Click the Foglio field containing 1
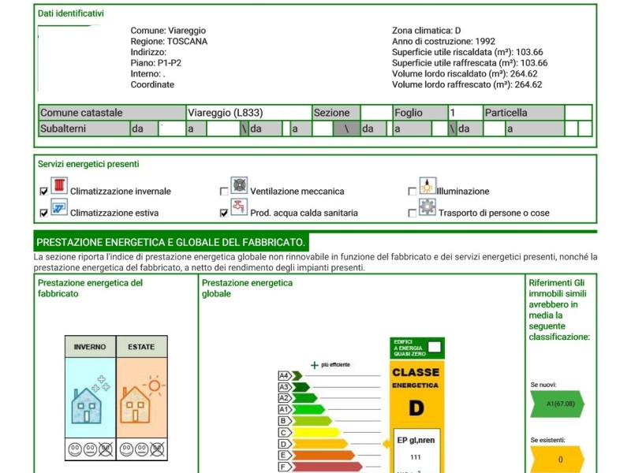The width and height of the screenshot is (631, 473). click(465, 113)
